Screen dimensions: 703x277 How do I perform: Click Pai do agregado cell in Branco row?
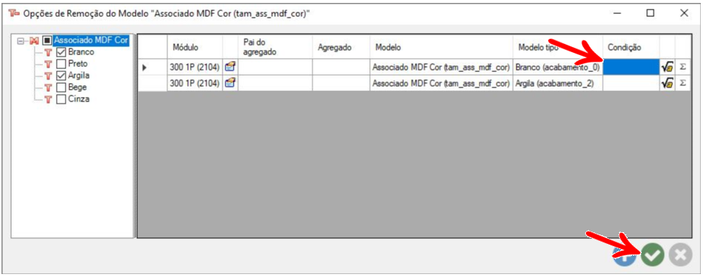click(x=276, y=67)
